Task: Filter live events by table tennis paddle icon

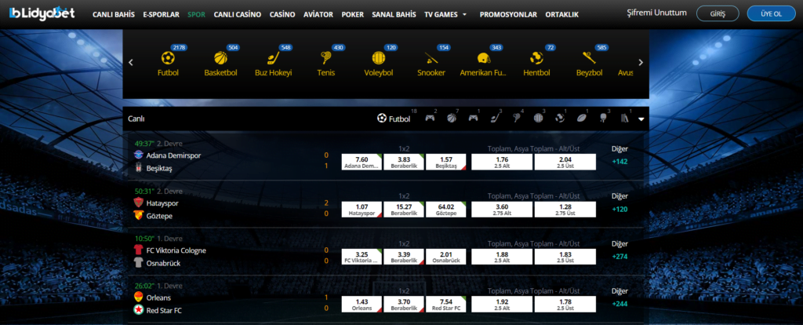Action: coord(603,118)
